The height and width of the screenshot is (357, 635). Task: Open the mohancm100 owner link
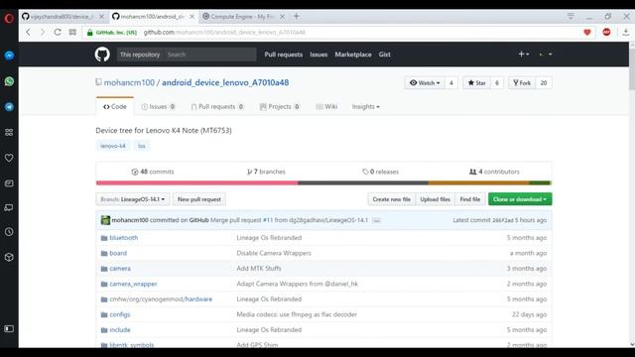pos(129,82)
